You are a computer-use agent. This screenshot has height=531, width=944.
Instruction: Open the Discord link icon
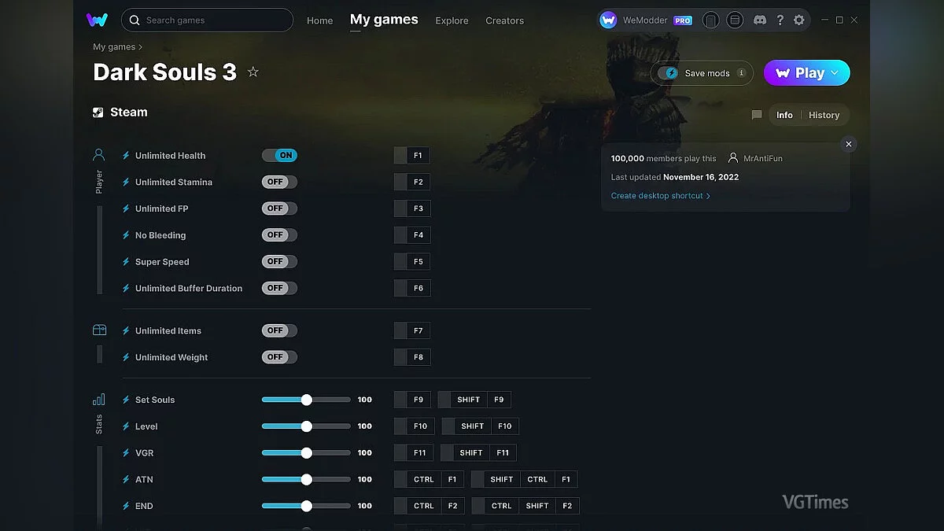tap(758, 20)
